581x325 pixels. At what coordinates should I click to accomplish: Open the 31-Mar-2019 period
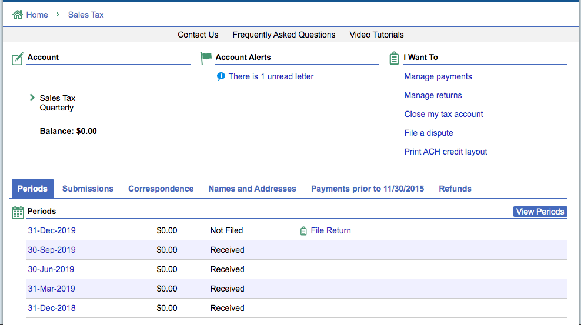click(x=52, y=289)
